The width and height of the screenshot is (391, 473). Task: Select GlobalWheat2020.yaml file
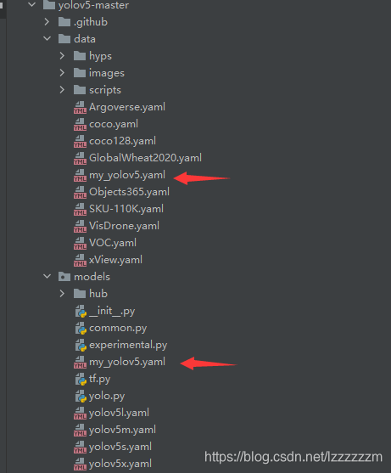tap(145, 158)
